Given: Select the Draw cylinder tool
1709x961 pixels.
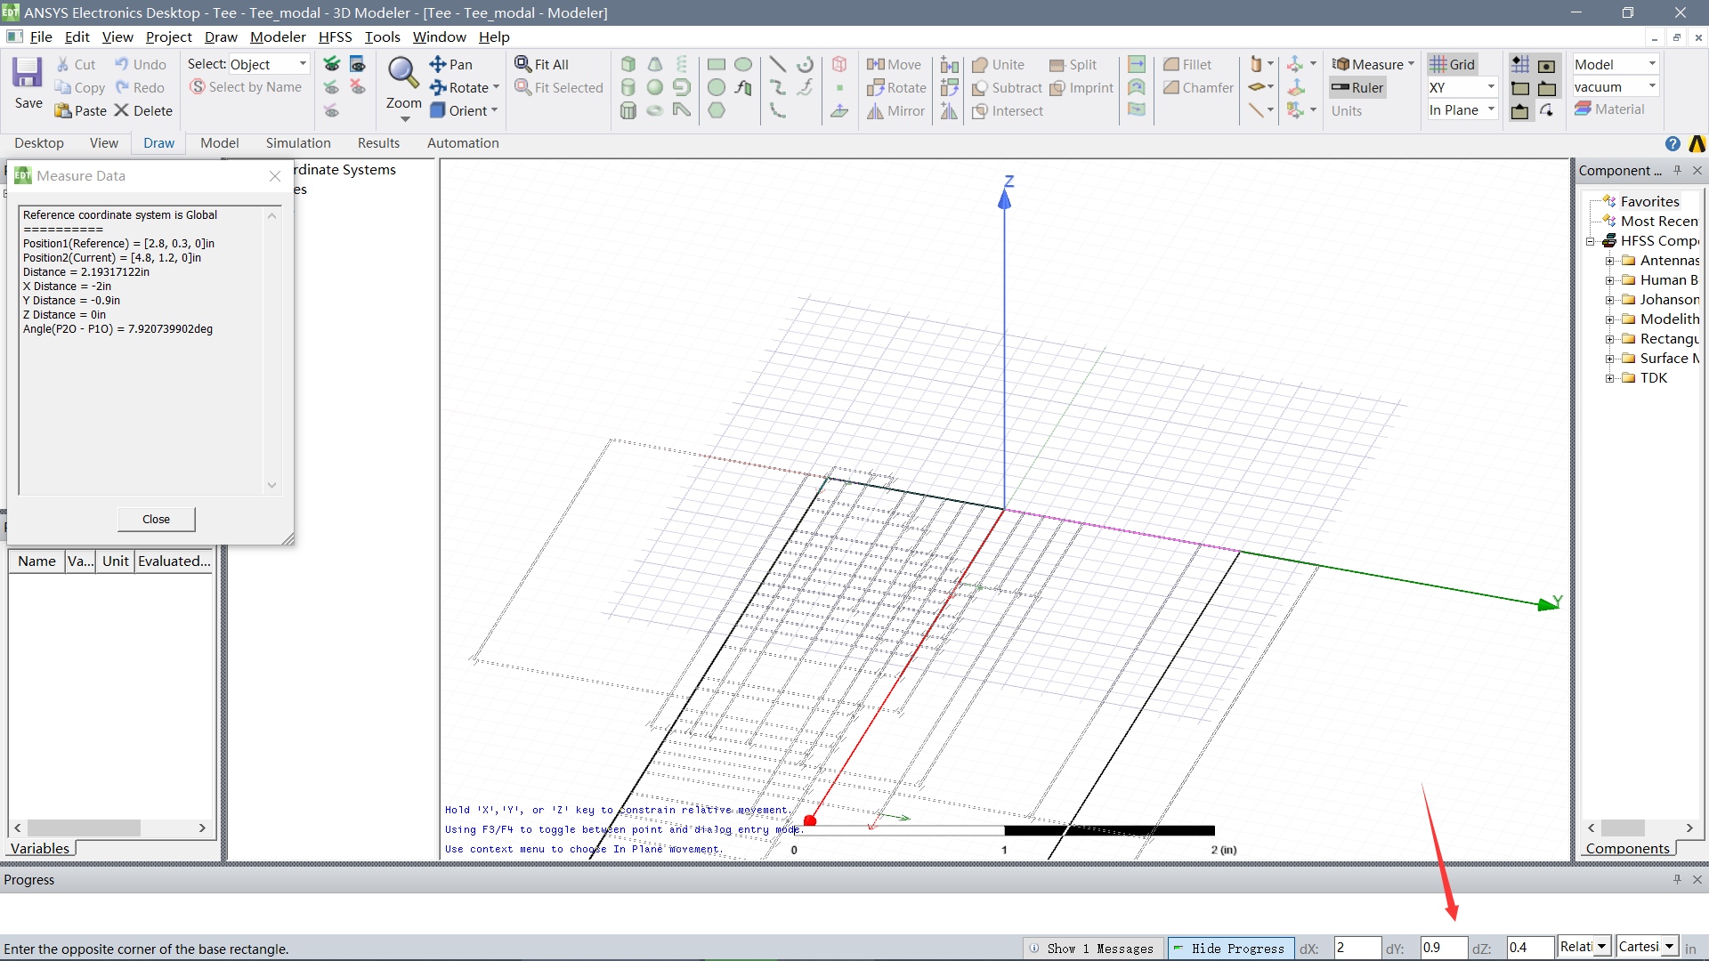Looking at the screenshot, I should [x=628, y=87].
